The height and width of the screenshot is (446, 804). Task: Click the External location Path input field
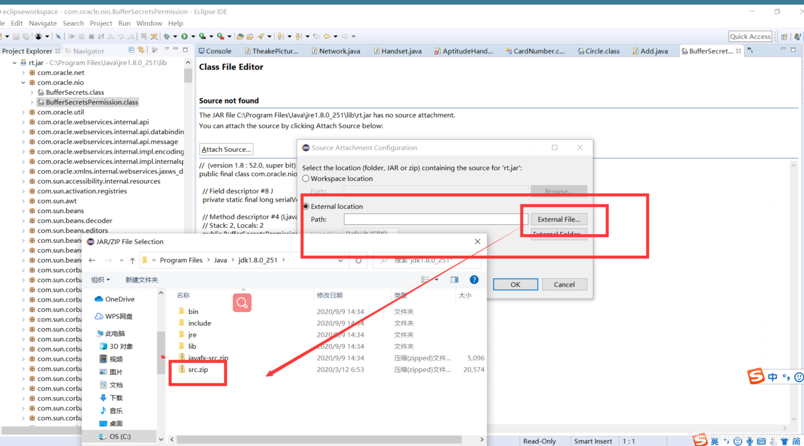point(436,219)
